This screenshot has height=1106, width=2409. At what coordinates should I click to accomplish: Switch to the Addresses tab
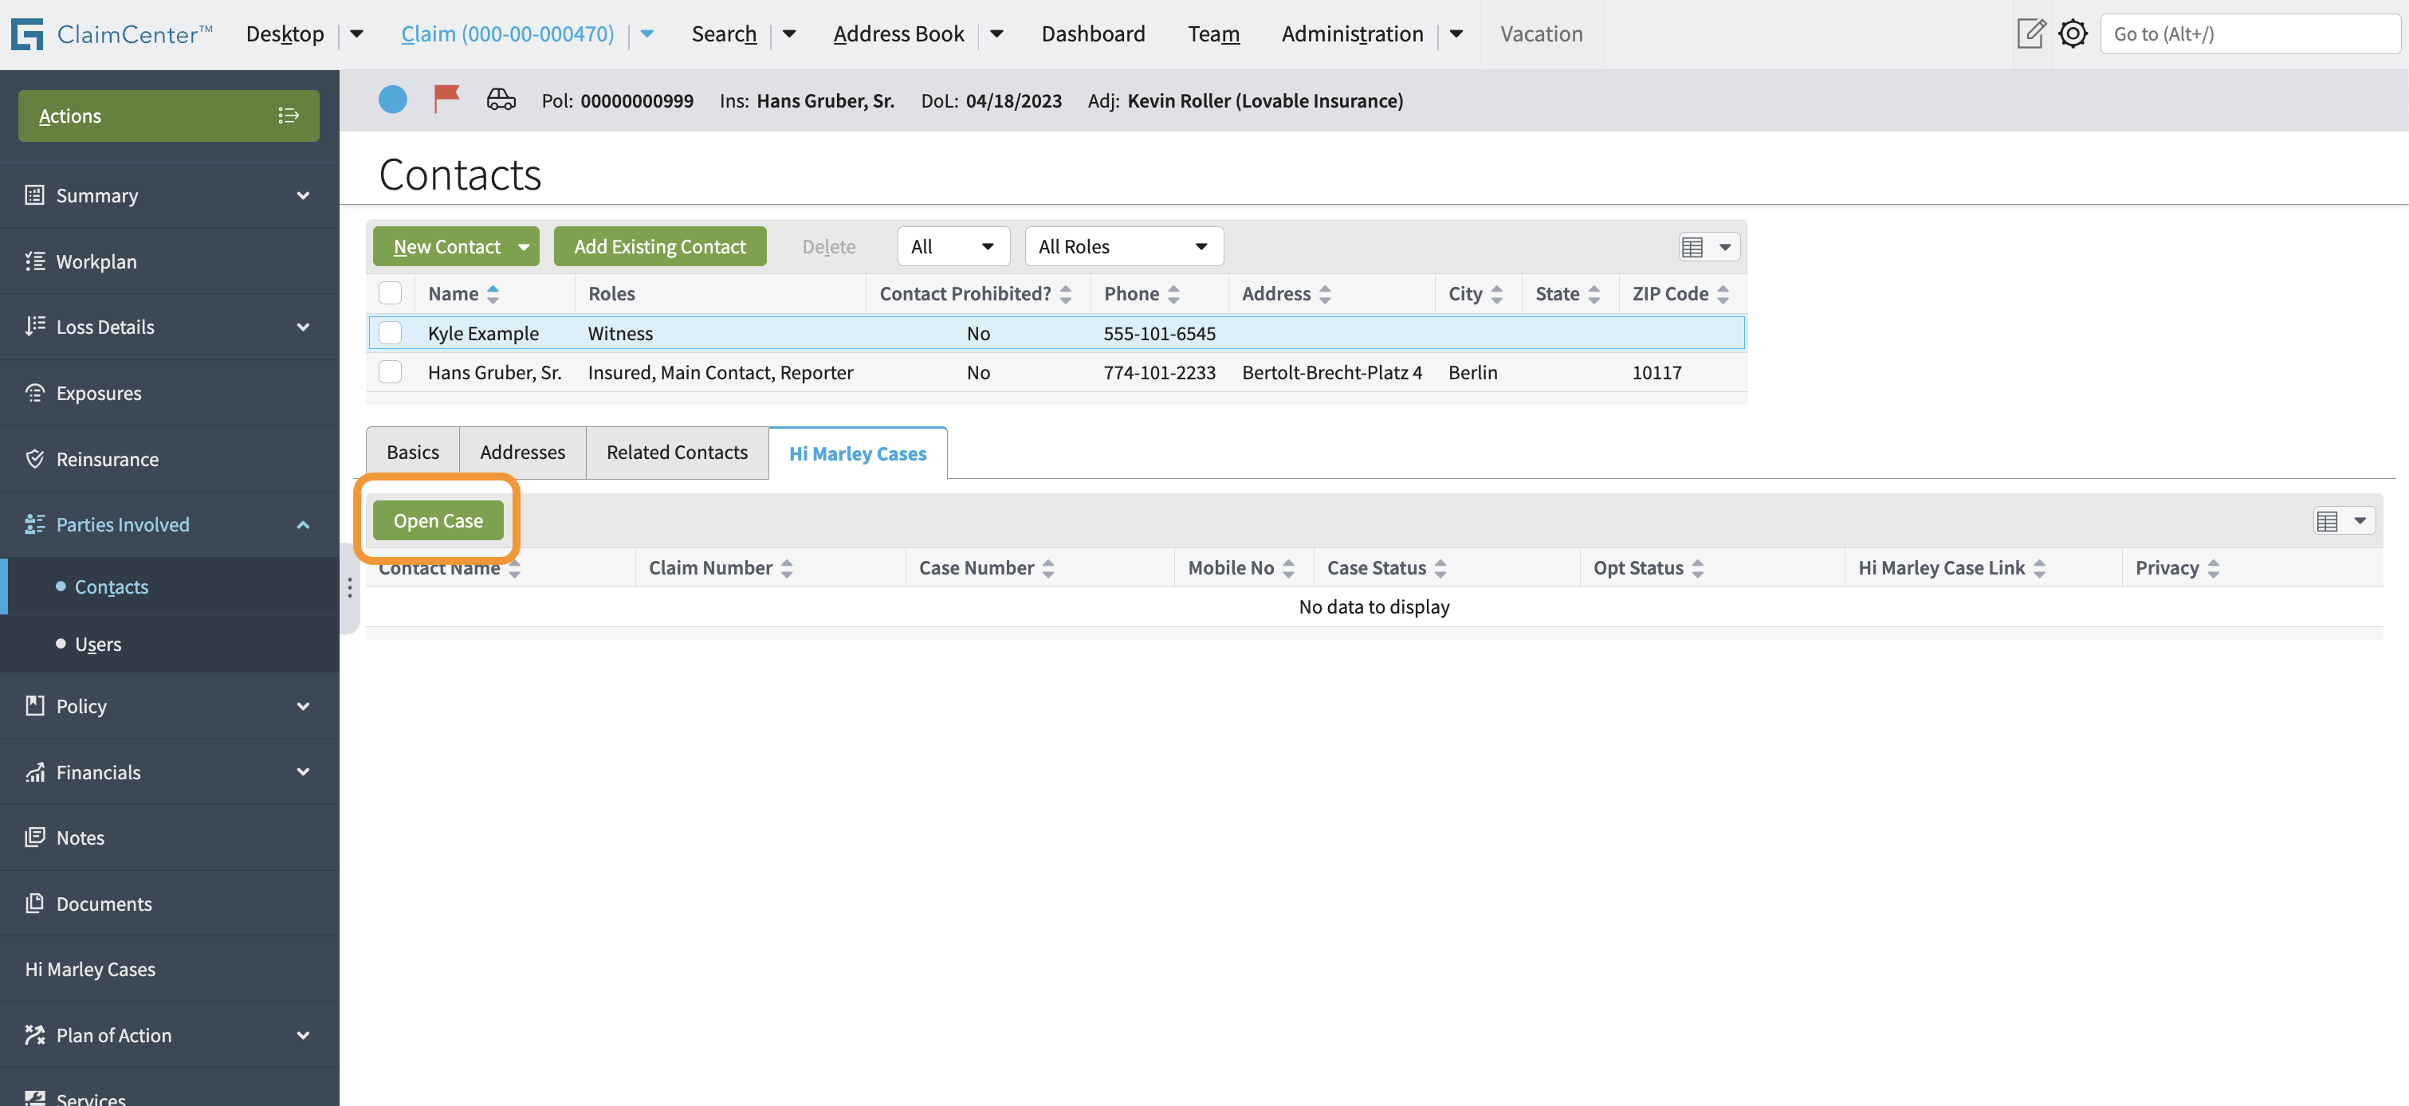tap(522, 453)
